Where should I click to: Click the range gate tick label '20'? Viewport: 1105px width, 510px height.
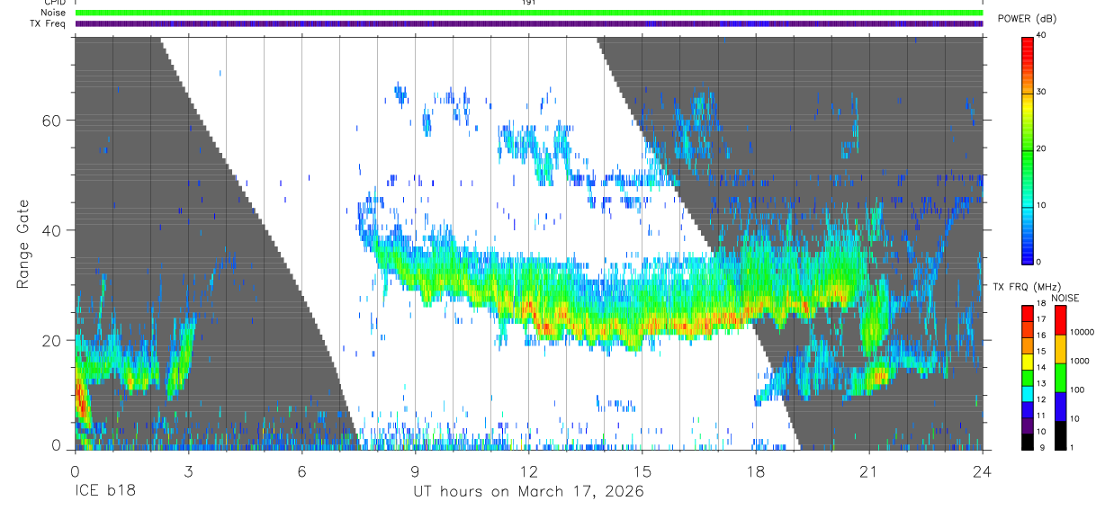[53, 340]
